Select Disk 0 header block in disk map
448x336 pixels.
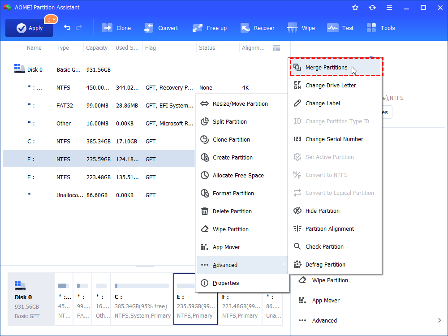coord(31,299)
